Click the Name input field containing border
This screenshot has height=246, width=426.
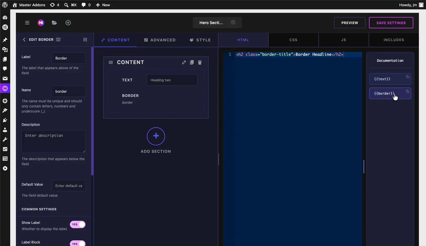coord(69,91)
